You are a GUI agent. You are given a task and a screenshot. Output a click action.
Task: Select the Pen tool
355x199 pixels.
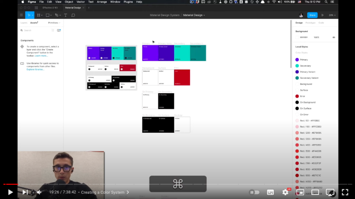tap(57, 15)
